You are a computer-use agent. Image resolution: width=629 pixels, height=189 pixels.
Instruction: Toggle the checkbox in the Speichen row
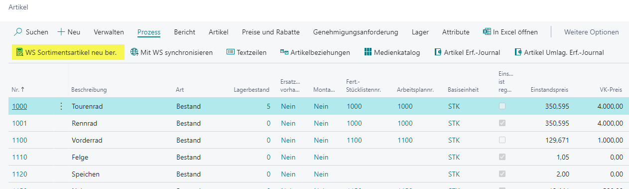[x=502, y=174]
